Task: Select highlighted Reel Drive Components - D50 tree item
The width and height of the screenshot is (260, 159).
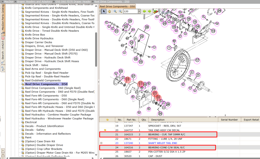Action: [x=46, y=84]
